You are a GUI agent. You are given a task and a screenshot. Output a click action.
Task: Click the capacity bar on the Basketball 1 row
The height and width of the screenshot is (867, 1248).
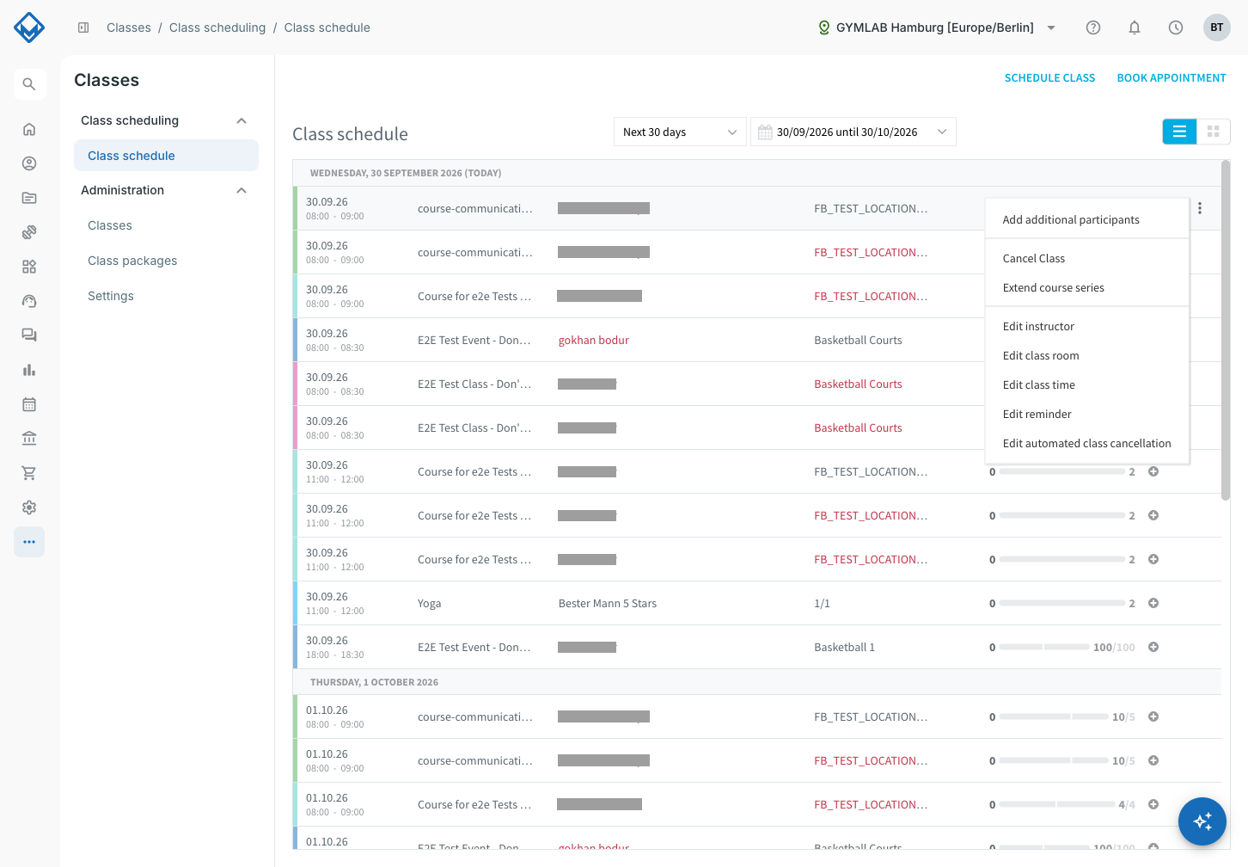pyautogui.click(x=1044, y=647)
